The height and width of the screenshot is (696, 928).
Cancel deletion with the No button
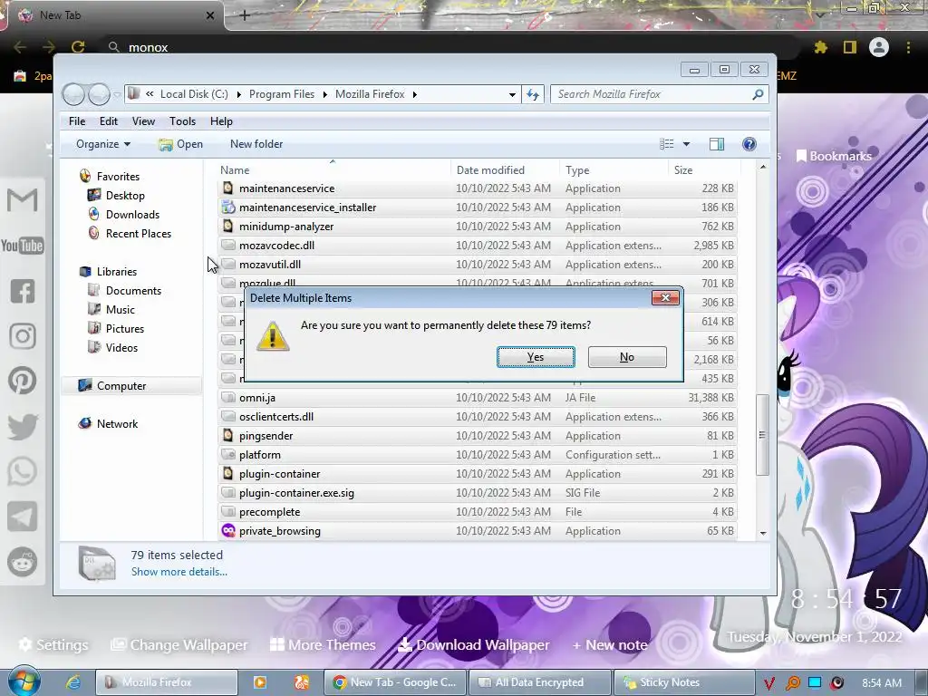(627, 357)
